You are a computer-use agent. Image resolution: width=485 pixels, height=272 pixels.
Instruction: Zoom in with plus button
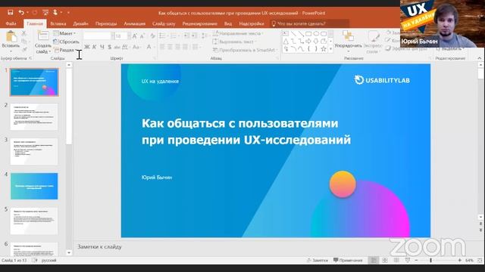click(x=460, y=260)
